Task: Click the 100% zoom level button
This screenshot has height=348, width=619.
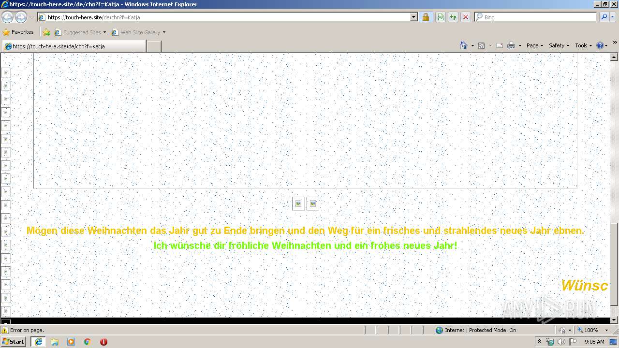Action: (x=588, y=330)
